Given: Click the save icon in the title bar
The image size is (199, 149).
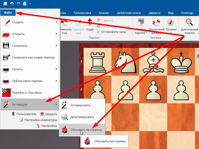Looking at the screenshot, I should (x=5, y=4).
